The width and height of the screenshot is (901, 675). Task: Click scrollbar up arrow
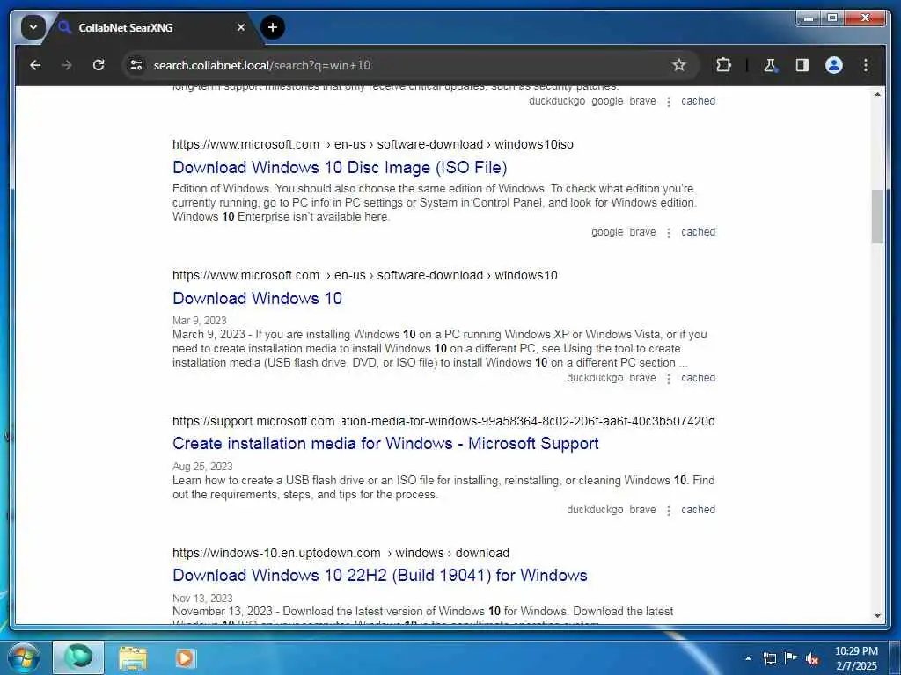click(x=877, y=94)
